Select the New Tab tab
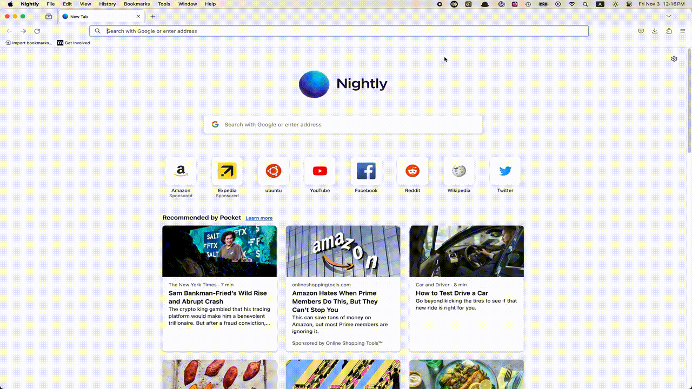Screen dimensions: 692x389 click(97, 17)
